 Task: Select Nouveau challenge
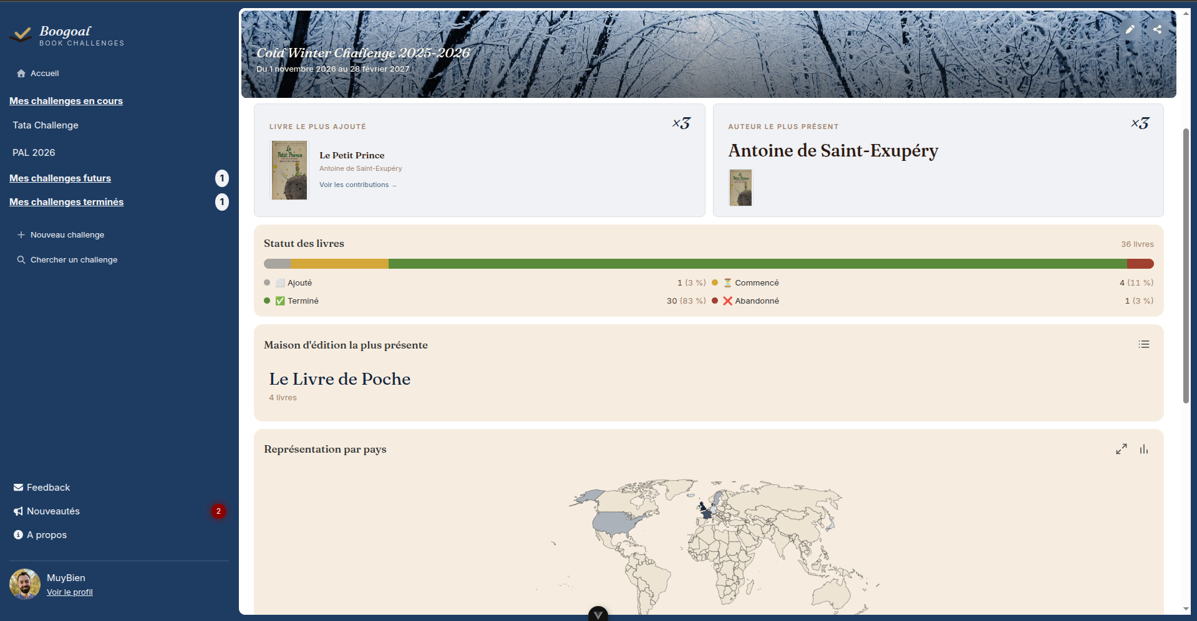point(67,235)
